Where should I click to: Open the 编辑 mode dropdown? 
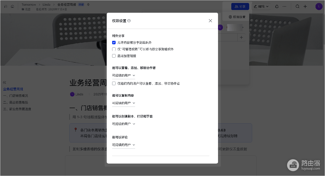[x=261, y=6]
